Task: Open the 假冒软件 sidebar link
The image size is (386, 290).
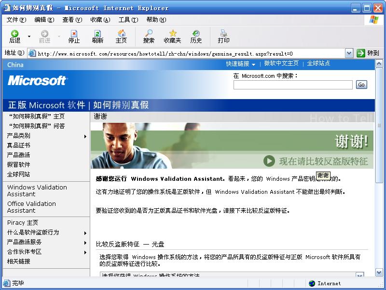Action: [x=18, y=164]
